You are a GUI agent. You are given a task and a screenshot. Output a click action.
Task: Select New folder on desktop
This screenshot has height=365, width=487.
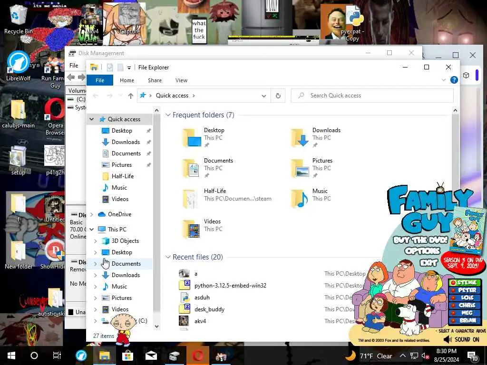[19, 255]
